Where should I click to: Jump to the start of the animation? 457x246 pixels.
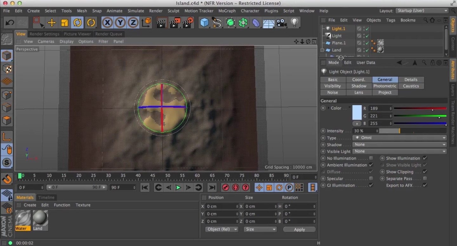click(145, 187)
